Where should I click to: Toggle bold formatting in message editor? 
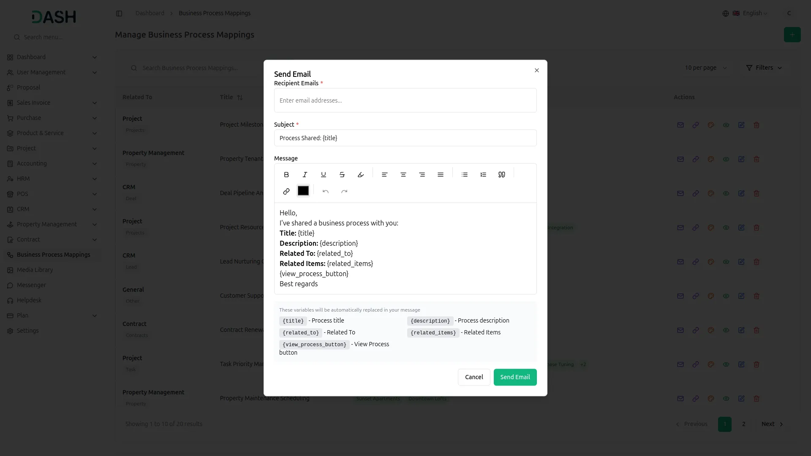point(286,175)
